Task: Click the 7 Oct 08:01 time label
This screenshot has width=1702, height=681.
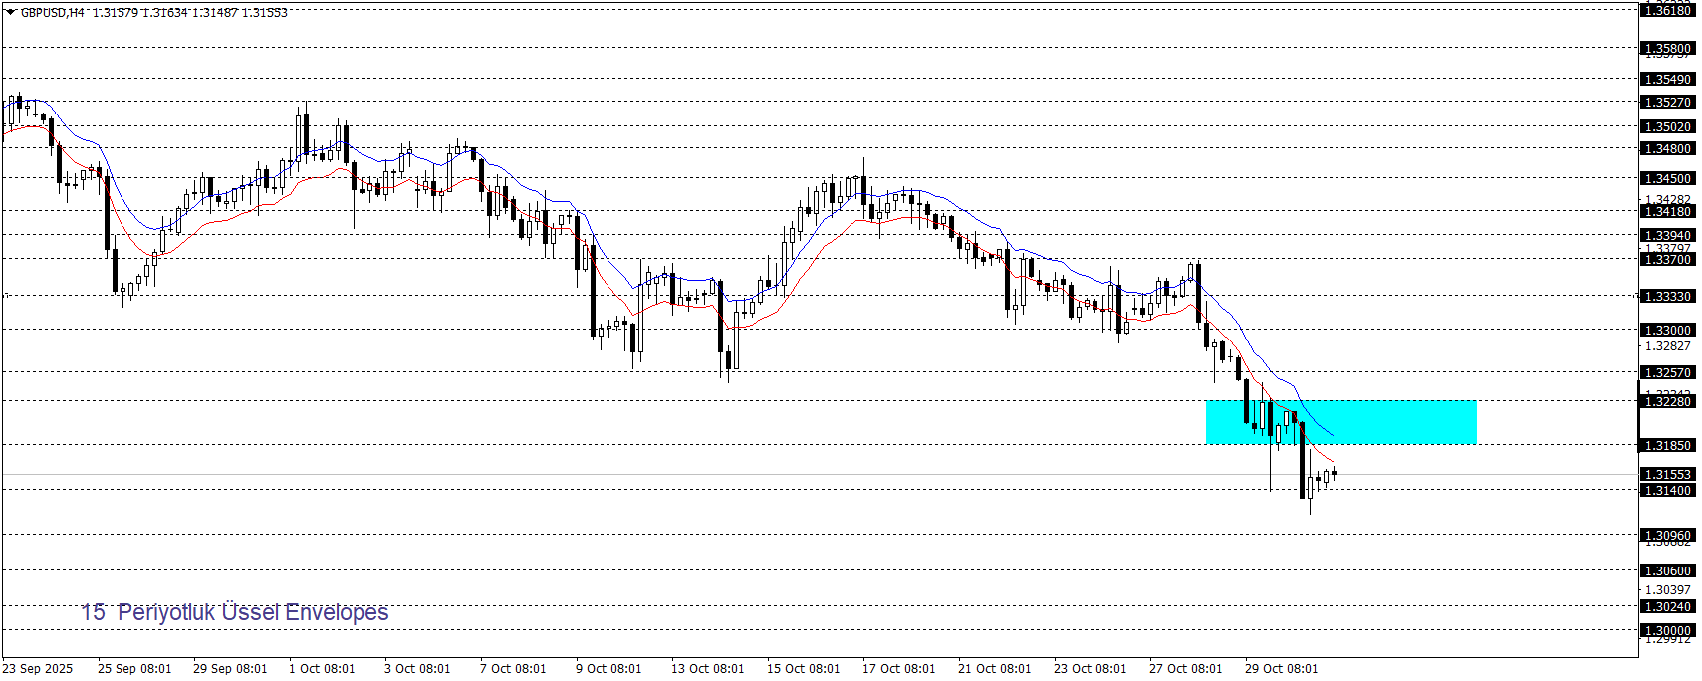Action: [513, 668]
